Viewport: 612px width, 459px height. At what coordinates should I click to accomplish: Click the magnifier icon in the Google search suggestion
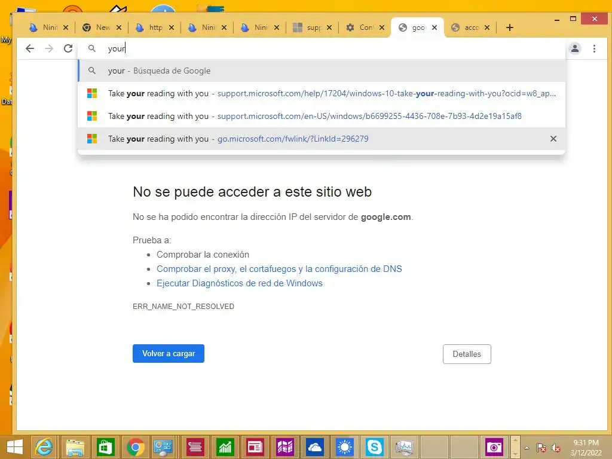click(x=92, y=71)
